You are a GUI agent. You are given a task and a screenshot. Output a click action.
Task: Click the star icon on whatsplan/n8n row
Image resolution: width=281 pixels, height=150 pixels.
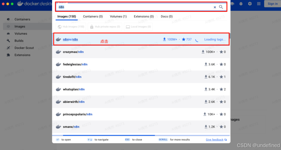[221, 89]
